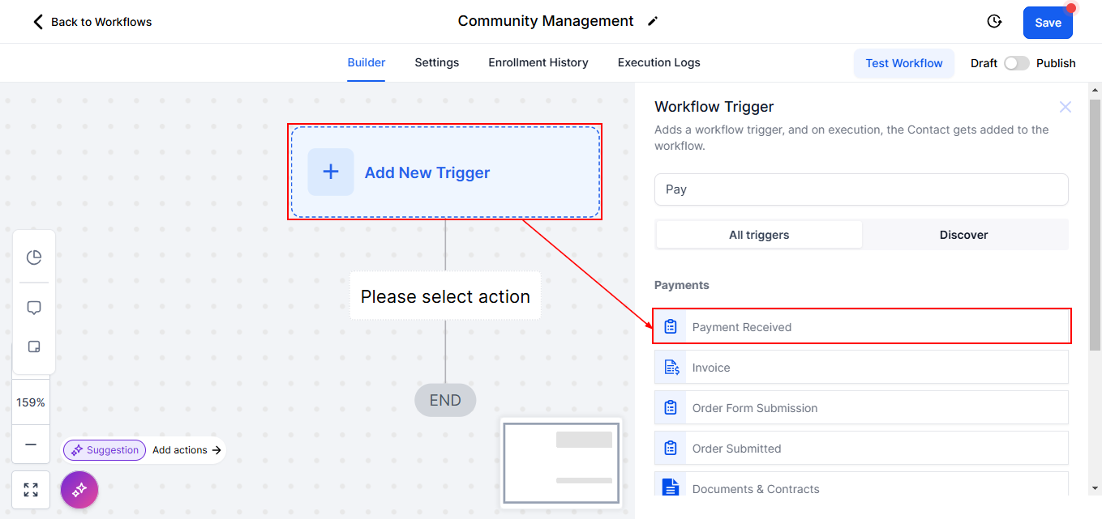Close the Workflow Trigger panel

pyautogui.click(x=1066, y=107)
